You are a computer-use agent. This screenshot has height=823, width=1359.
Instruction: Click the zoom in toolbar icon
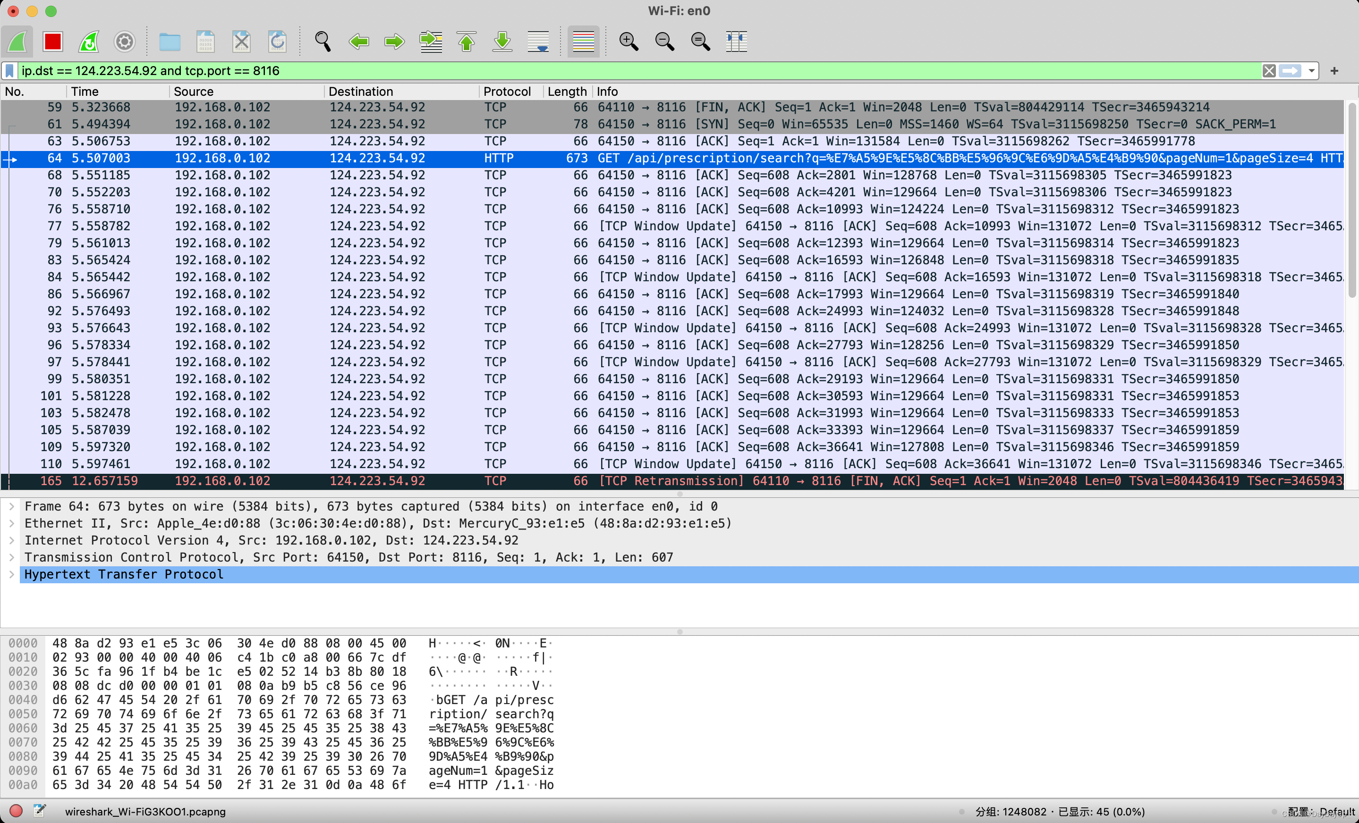tap(628, 42)
